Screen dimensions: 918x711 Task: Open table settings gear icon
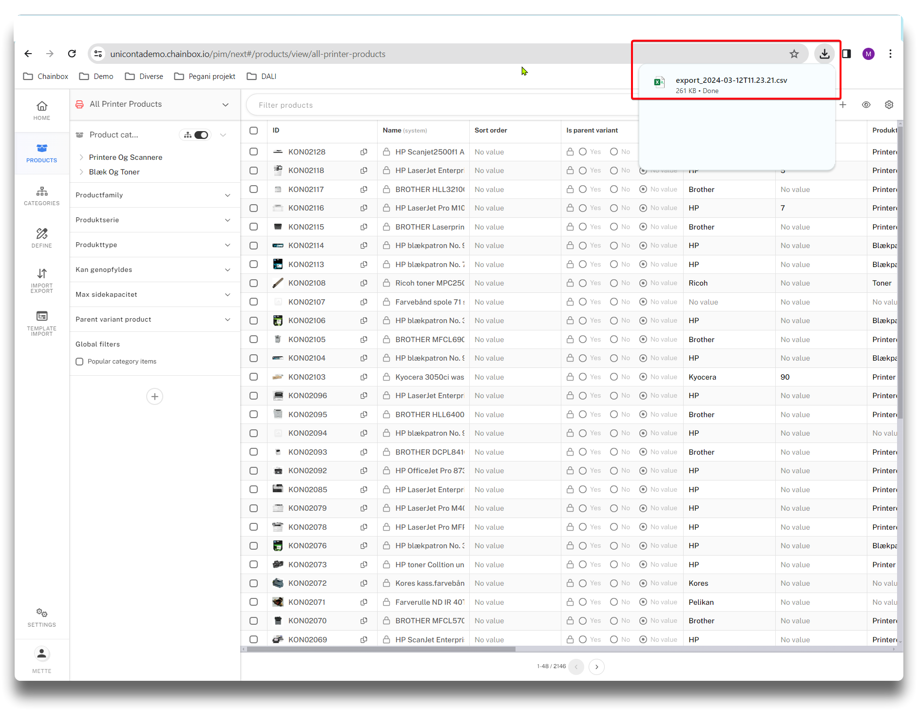tap(889, 105)
